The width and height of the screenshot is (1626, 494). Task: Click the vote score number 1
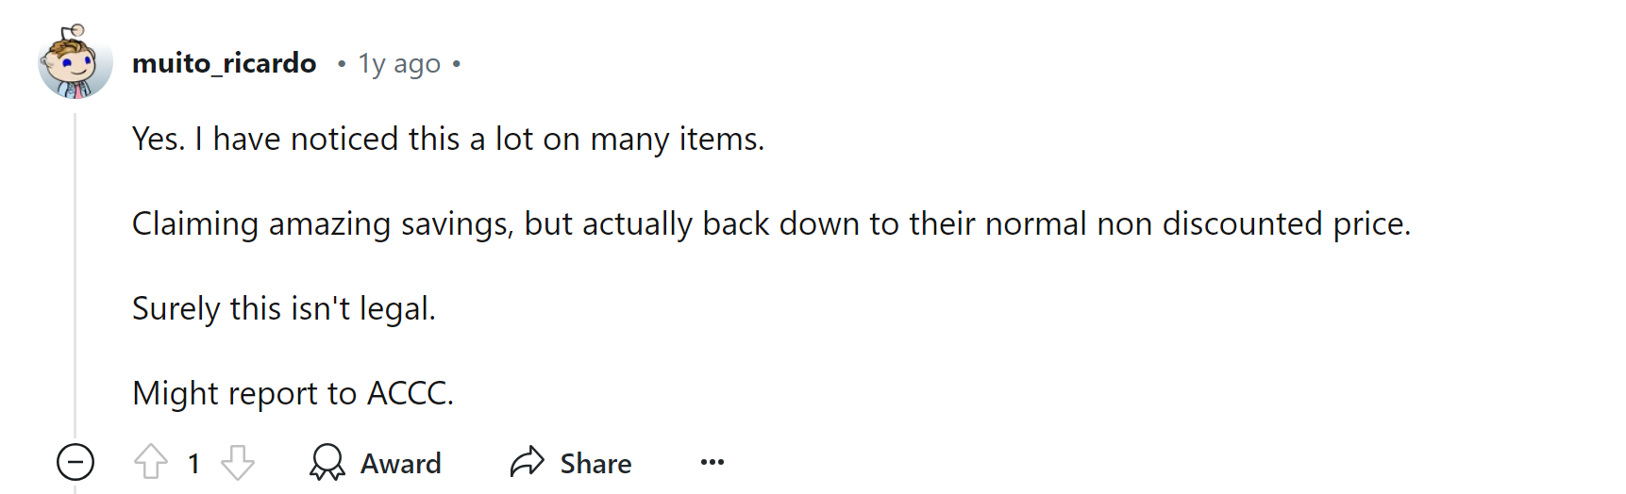point(194,463)
